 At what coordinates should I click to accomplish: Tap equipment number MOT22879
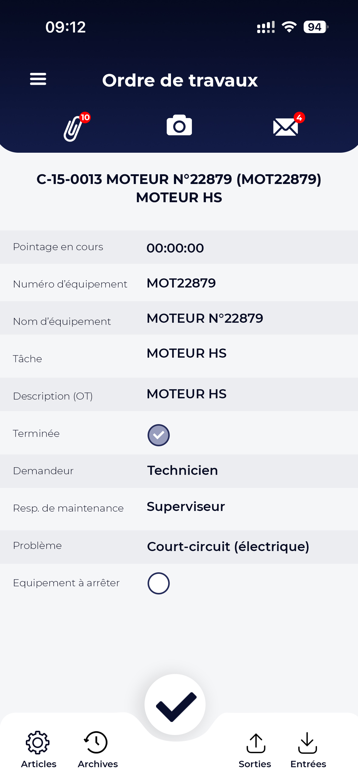[x=181, y=283]
